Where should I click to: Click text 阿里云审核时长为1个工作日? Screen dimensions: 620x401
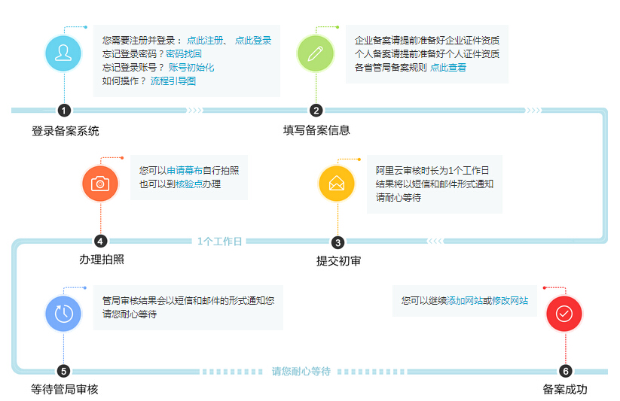coord(432,170)
